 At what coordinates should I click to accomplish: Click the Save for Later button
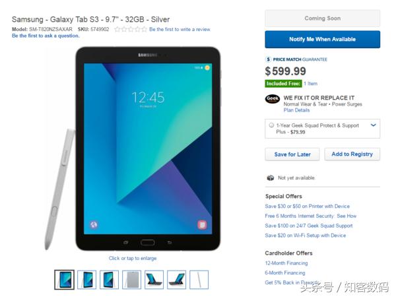click(x=292, y=154)
